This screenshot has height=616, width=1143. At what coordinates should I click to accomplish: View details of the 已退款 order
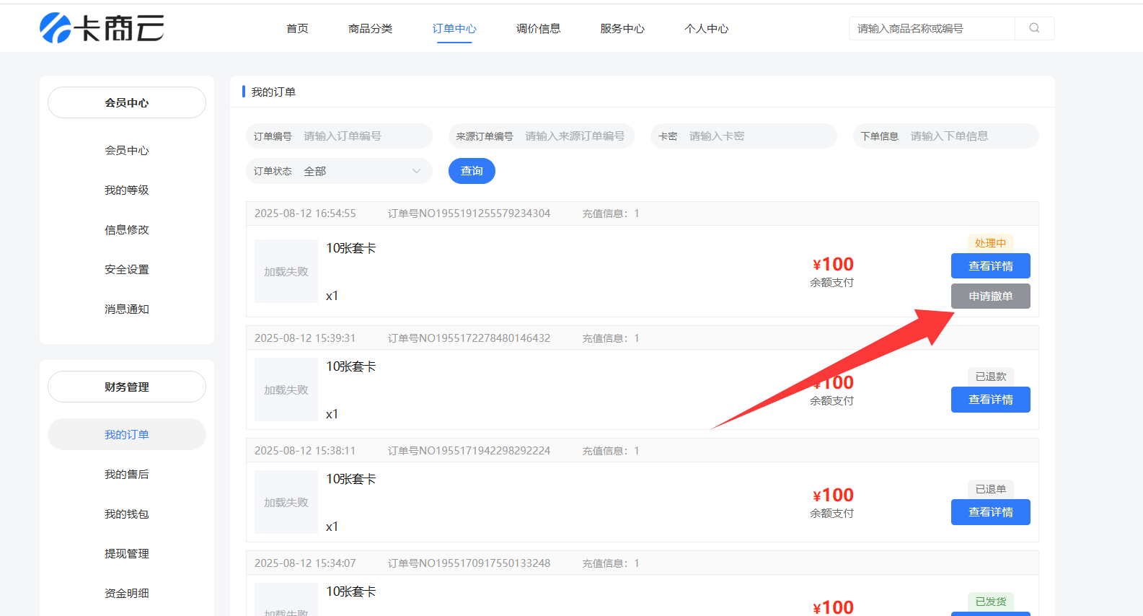(990, 400)
